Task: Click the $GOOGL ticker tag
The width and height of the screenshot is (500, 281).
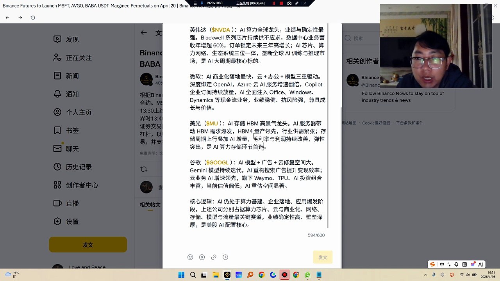Action: [217, 162]
